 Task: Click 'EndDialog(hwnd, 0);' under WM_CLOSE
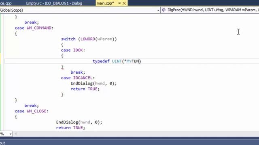point(79,122)
